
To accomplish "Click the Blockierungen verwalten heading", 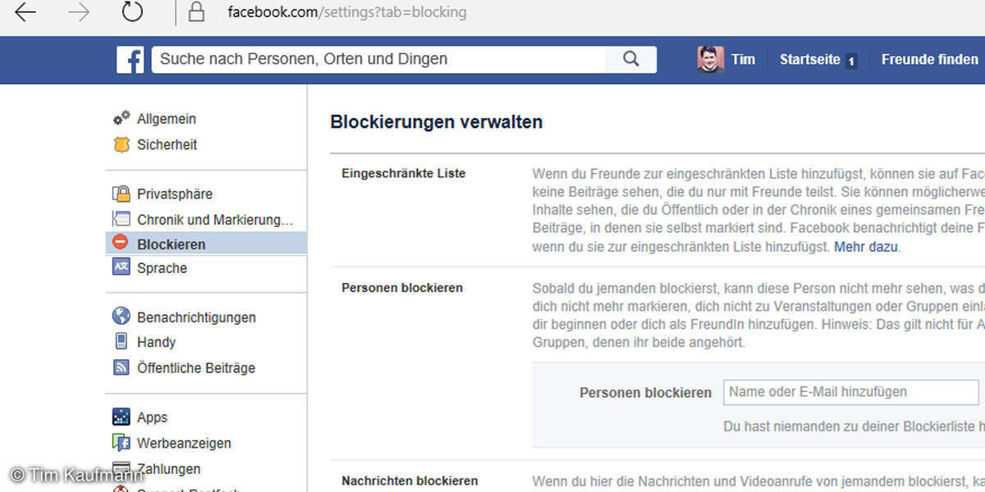I will coord(436,122).
